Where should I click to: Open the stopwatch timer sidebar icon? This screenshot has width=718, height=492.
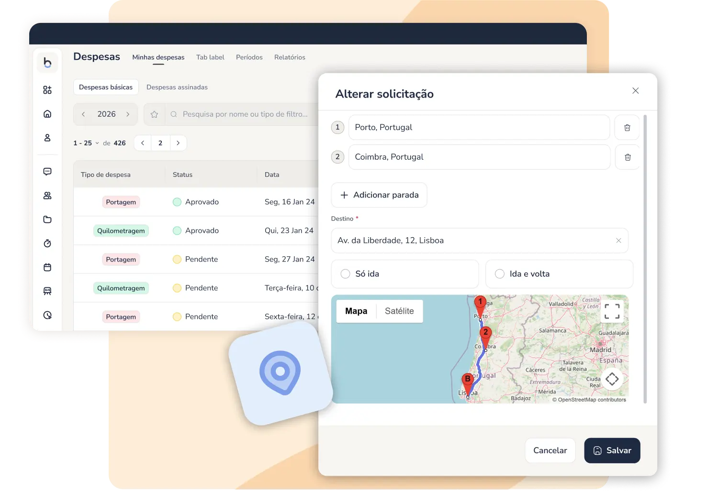pyautogui.click(x=47, y=243)
